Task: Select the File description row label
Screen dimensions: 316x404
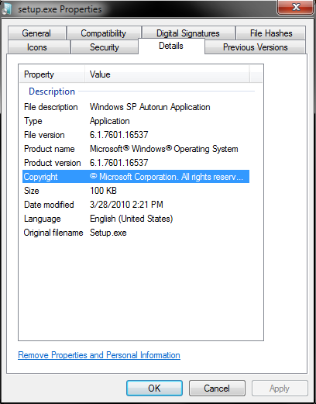Action: click(51, 107)
